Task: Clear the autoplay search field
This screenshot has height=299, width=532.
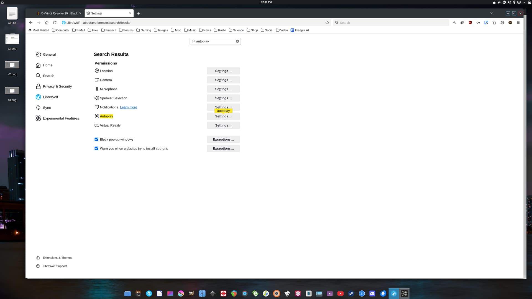Action: click(x=237, y=41)
